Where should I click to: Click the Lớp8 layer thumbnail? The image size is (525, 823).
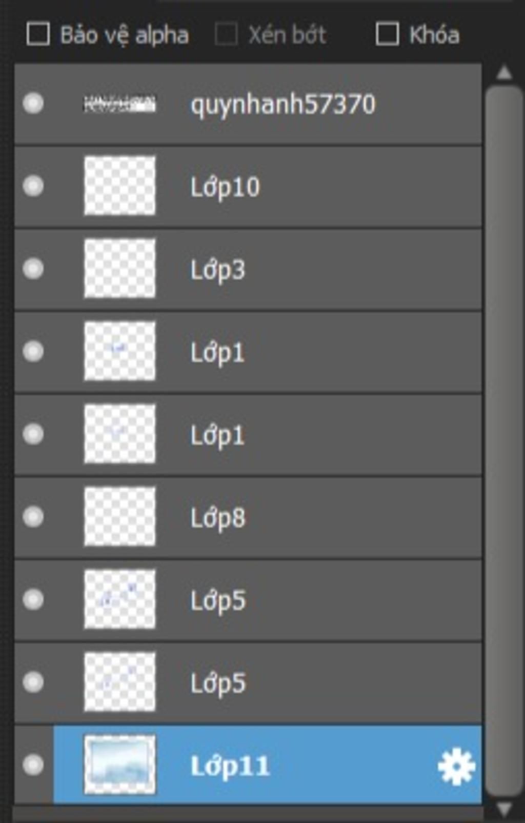(119, 516)
